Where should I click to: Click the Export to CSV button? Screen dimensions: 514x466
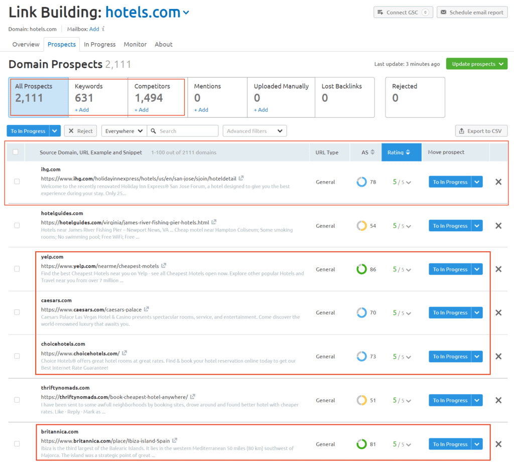point(481,131)
